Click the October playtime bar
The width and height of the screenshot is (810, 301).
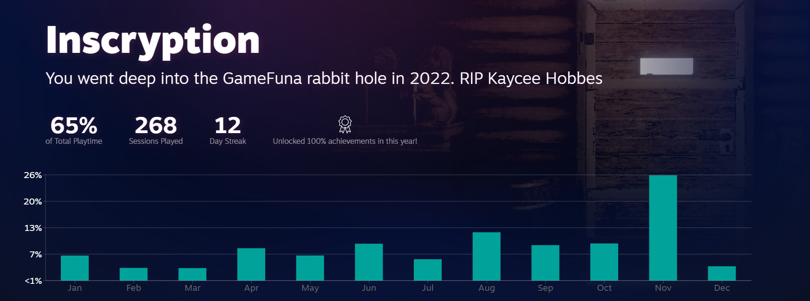tap(604, 262)
